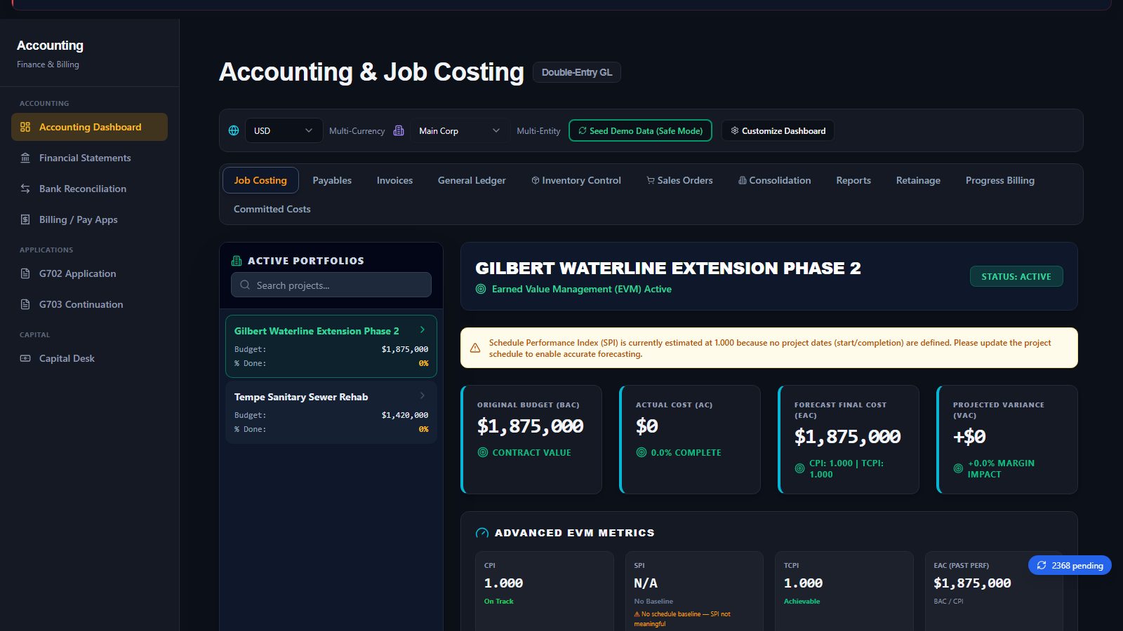Screen dimensions: 1123x631
Task: Click the $1,420,000 budget value
Action: coord(405,415)
